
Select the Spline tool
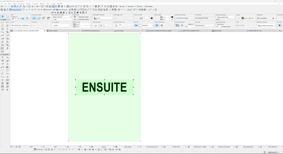(7, 74)
